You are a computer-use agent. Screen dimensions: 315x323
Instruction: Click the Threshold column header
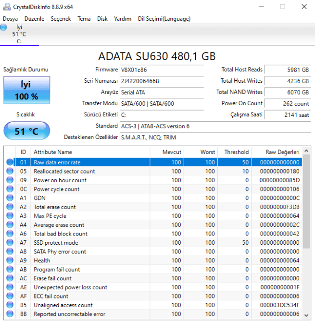tap(234, 152)
